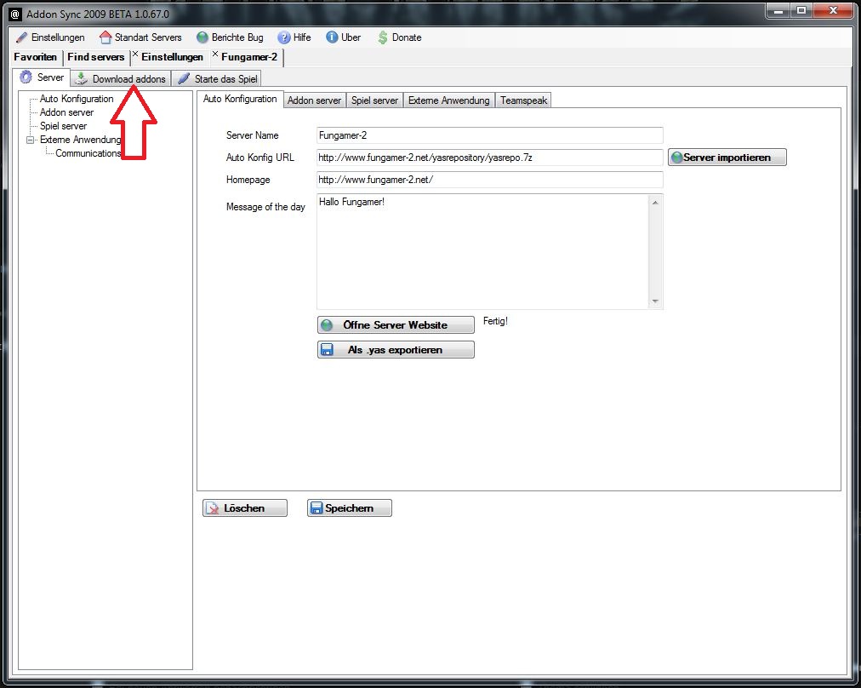Open Standart Servers house icon
This screenshot has height=688, width=861.
click(x=105, y=37)
